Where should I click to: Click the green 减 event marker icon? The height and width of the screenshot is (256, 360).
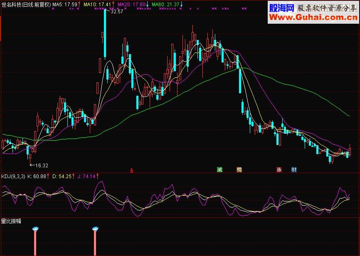tap(220, 170)
